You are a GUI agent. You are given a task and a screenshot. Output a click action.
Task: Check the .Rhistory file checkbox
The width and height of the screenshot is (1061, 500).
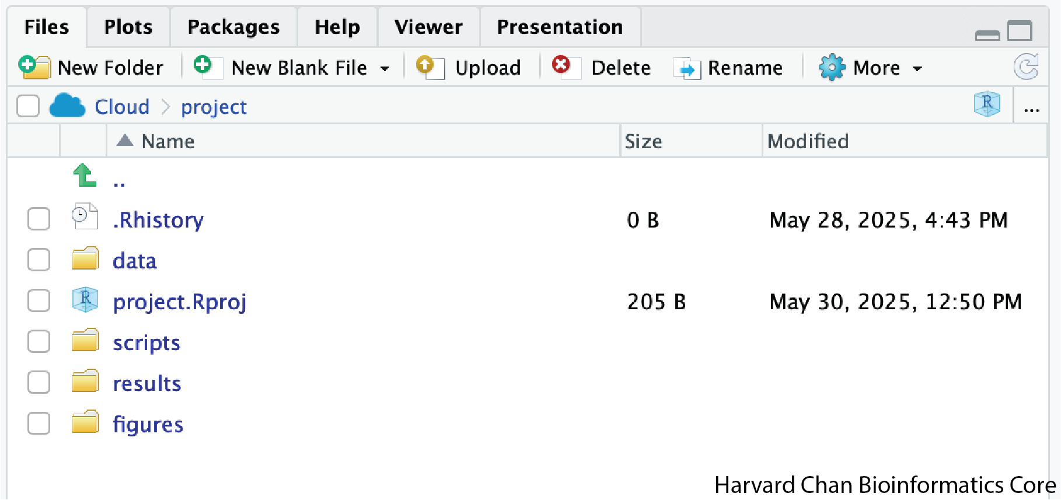coord(39,219)
